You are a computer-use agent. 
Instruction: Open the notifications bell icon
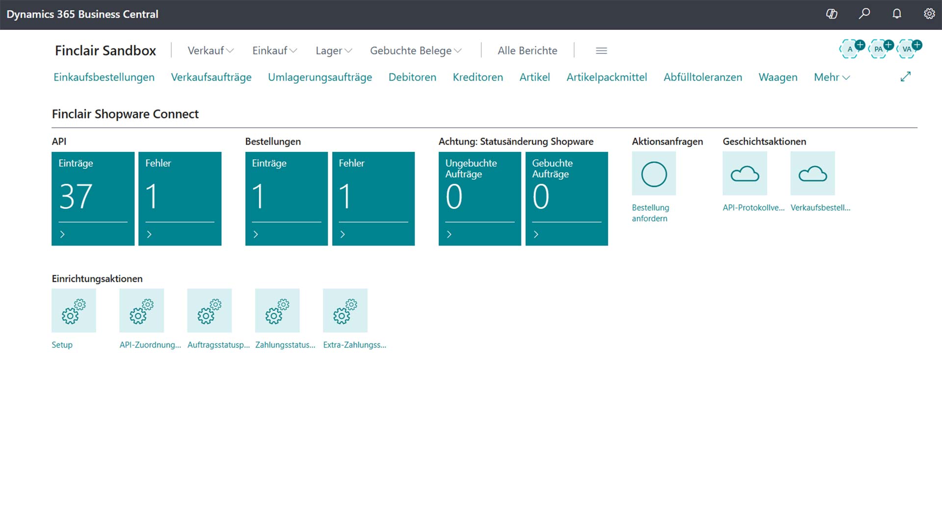(897, 14)
